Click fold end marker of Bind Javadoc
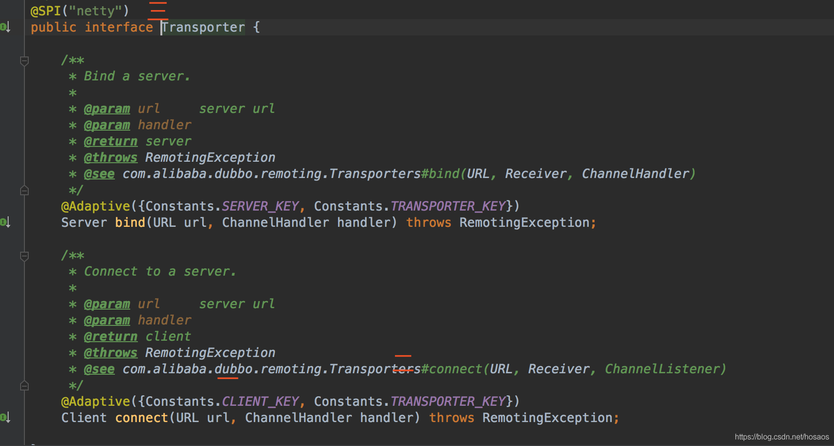This screenshot has width=834, height=446. click(24, 190)
